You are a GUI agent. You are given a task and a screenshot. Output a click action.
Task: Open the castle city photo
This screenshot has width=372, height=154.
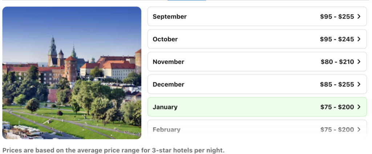coord(72,73)
